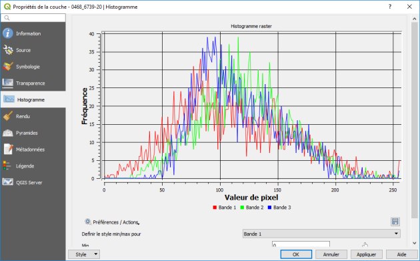Click the Aide button
Image resolution: width=420 pixels, height=261 pixels.
pos(401,254)
